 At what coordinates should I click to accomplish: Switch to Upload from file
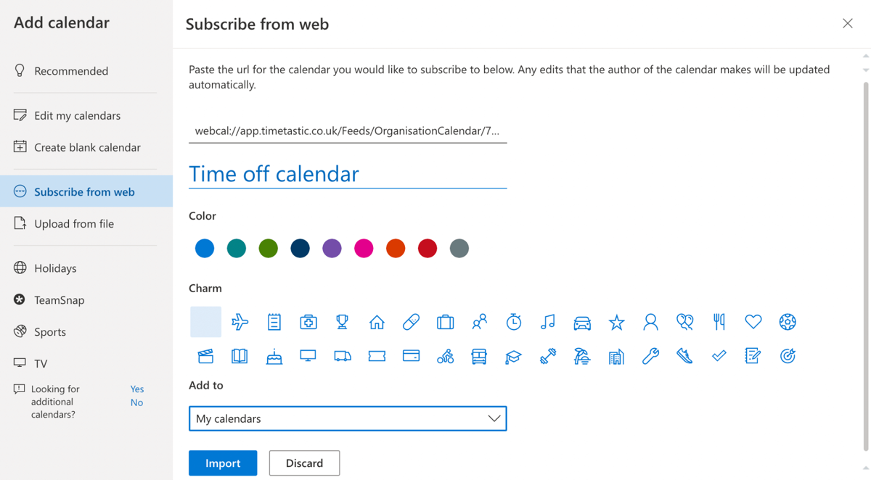74,223
